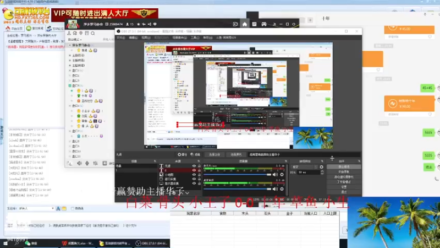Click speaker icon below channel list
Screen dimensions: 440x248
[x=79, y=163]
